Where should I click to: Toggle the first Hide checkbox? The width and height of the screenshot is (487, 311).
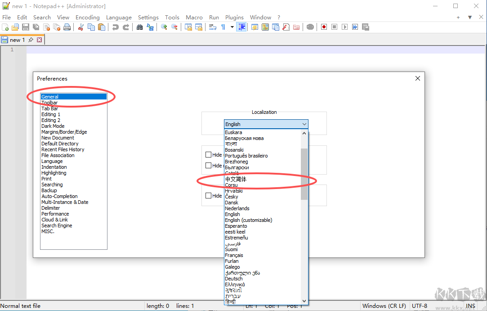pos(209,155)
